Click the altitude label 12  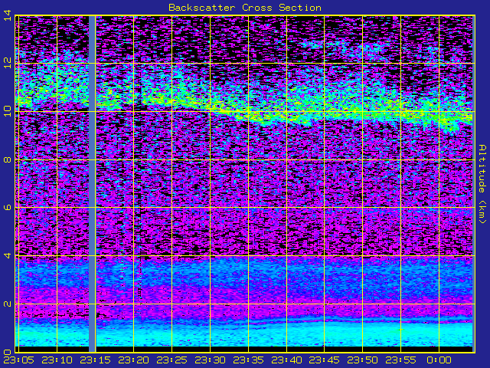click(x=8, y=63)
